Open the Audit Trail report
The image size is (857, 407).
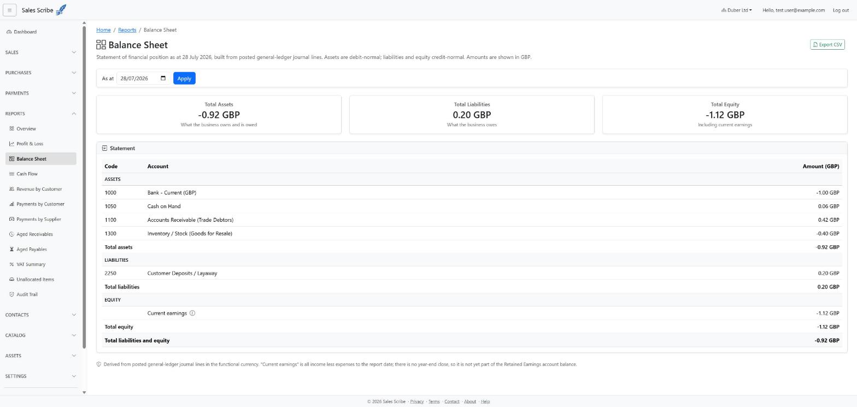point(41,294)
